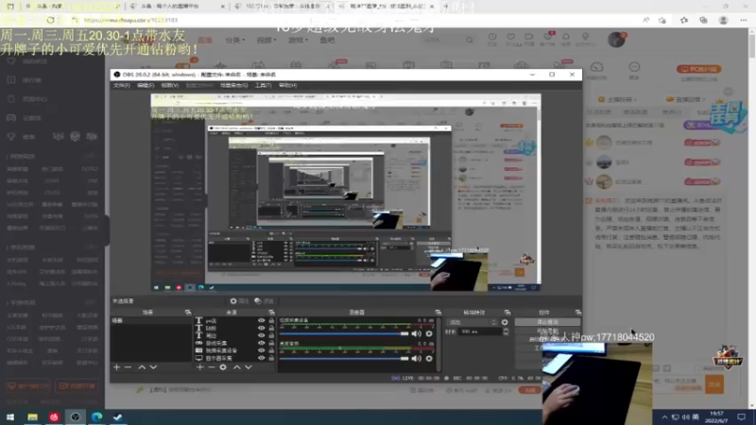Image resolution: width=756 pixels, height=425 pixels.
Task: Toggle visibility of 游戏采集 source
Action: 262,343
